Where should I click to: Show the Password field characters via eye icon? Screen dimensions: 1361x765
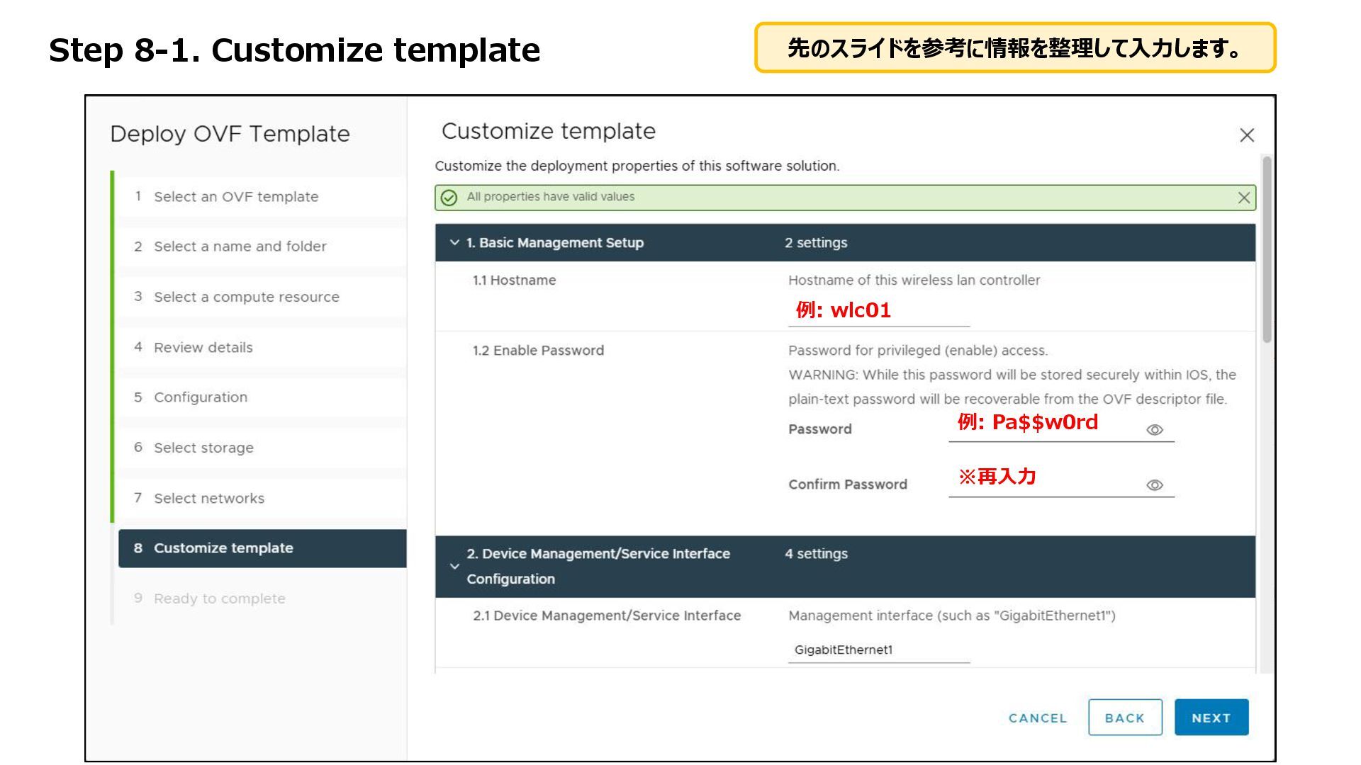coord(1154,430)
